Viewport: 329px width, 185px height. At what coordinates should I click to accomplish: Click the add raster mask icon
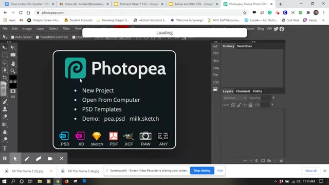pos(263,161)
